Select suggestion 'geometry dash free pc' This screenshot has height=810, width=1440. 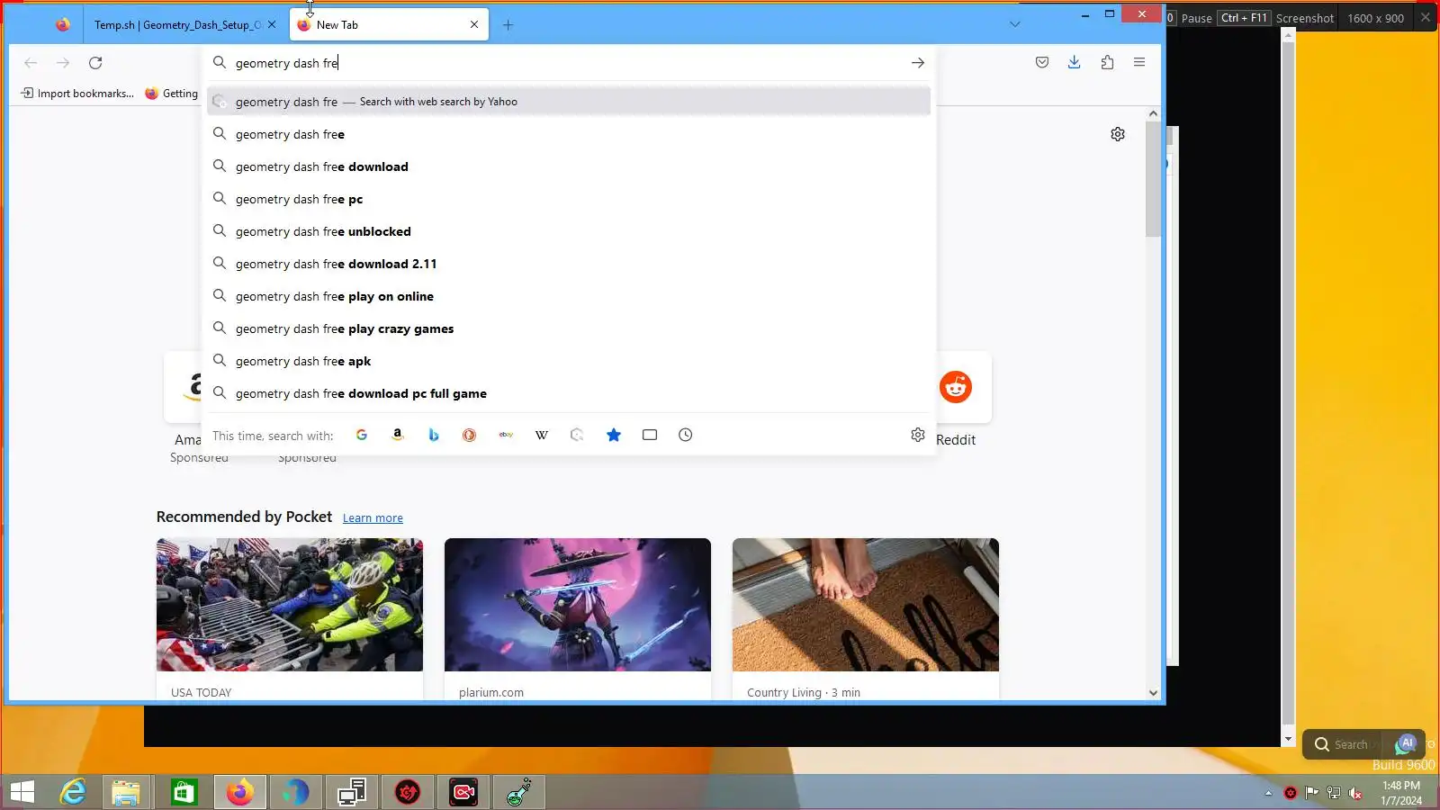(x=569, y=199)
